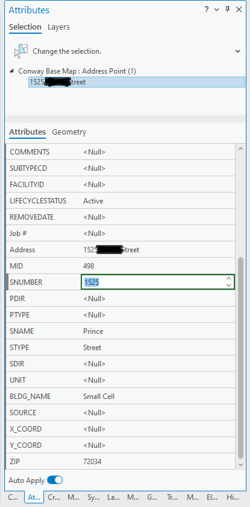Click the attribute table vertical scrollbar thumb
Screen dimensions: 250x507
[x=240, y=358]
